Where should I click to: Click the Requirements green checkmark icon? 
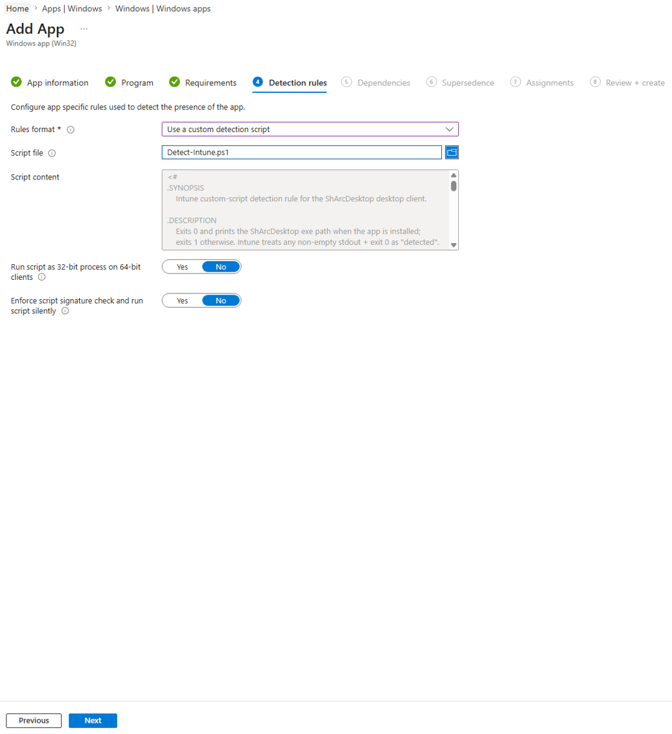point(174,82)
